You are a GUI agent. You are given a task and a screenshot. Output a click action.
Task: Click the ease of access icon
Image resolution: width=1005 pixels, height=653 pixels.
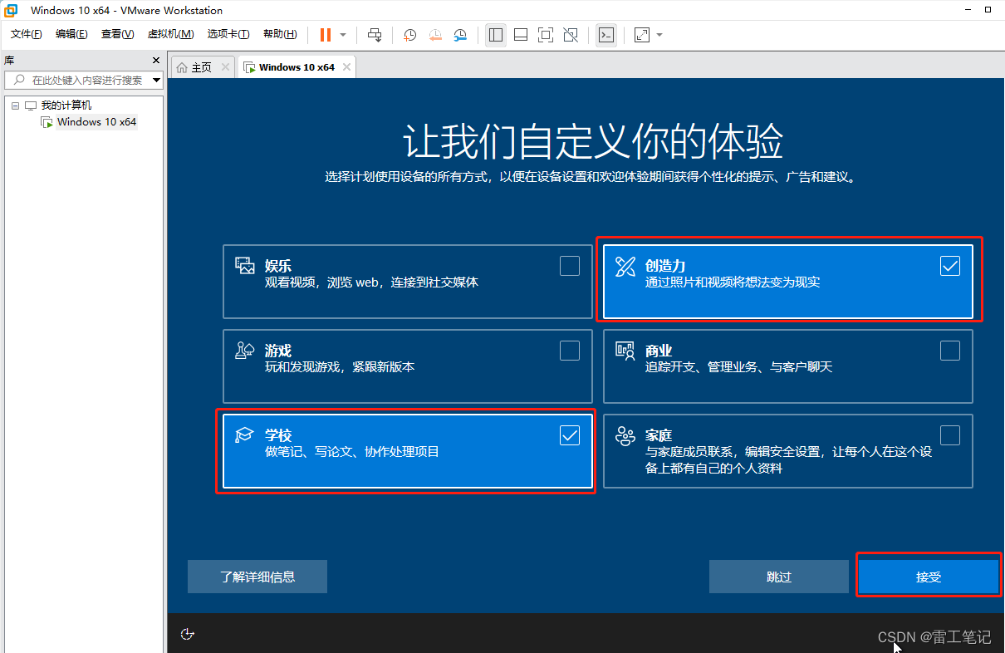(x=188, y=634)
